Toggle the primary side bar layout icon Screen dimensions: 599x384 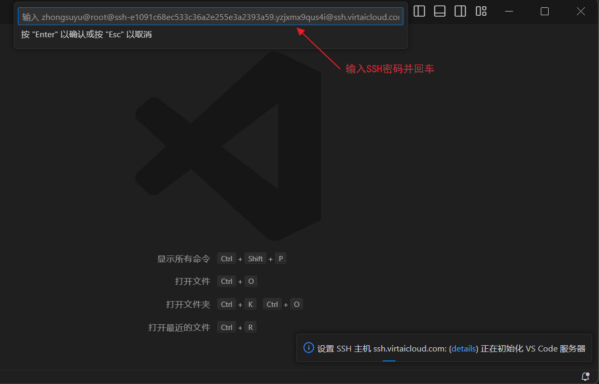pos(419,11)
